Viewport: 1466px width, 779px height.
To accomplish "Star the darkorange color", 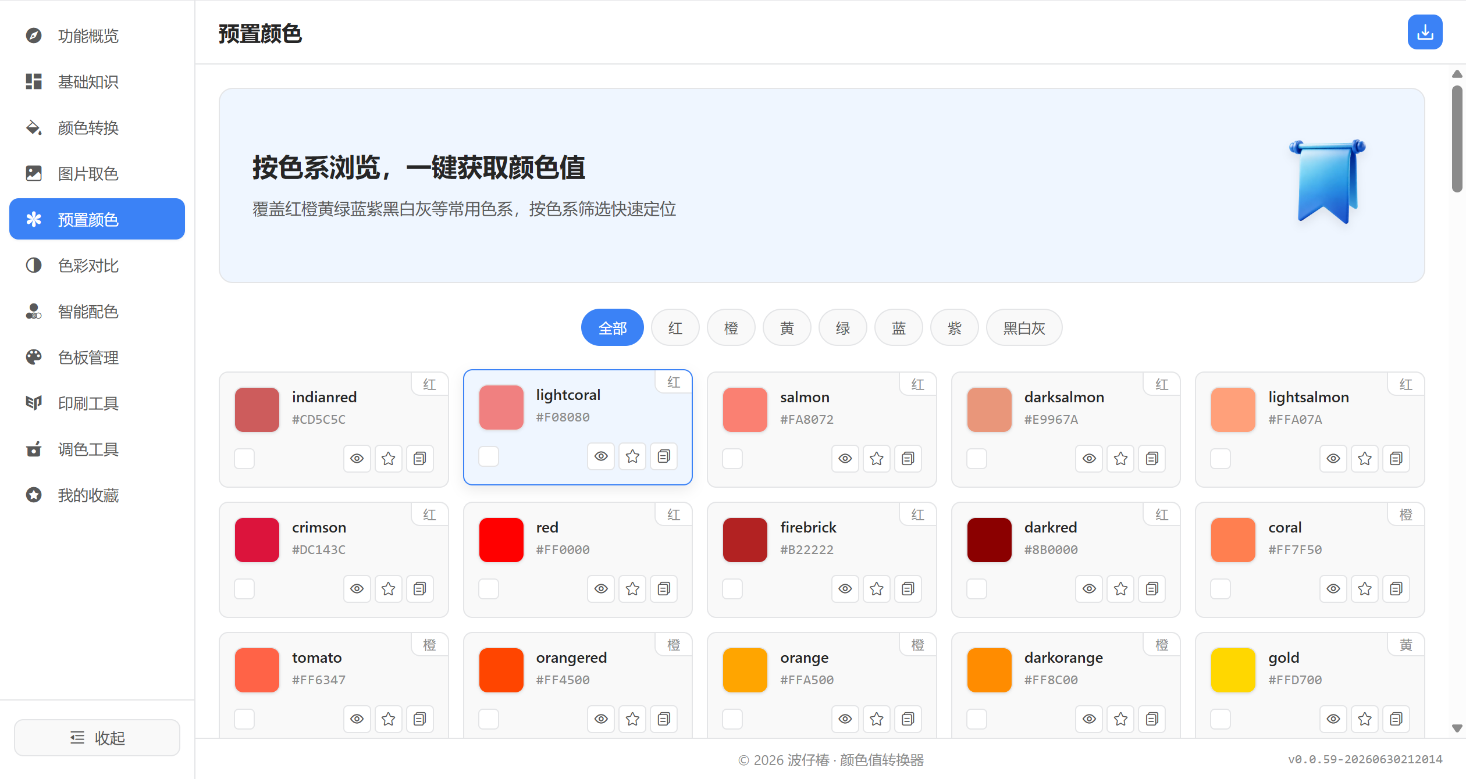I will (1120, 719).
